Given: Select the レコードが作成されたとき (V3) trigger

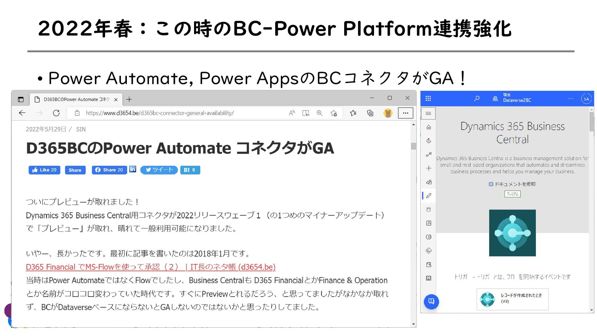Looking at the screenshot, I should (512, 299).
